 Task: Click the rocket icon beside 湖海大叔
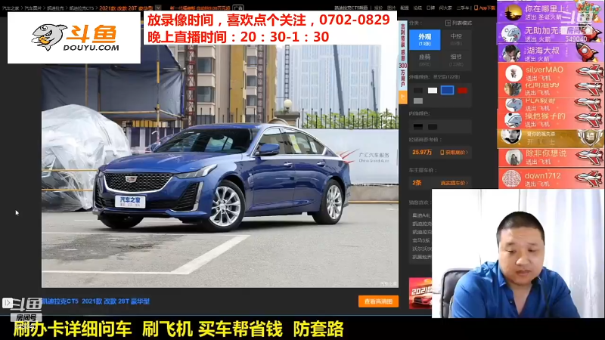pos(588,52)
